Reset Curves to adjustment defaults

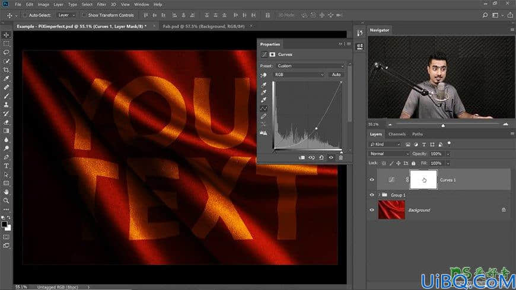(321, 157)
